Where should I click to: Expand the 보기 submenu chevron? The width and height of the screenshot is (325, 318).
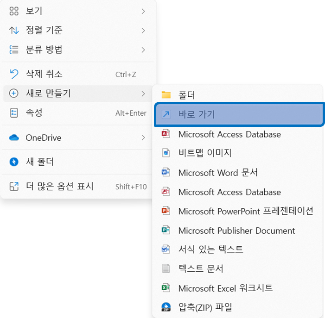(x=143, y=11)
